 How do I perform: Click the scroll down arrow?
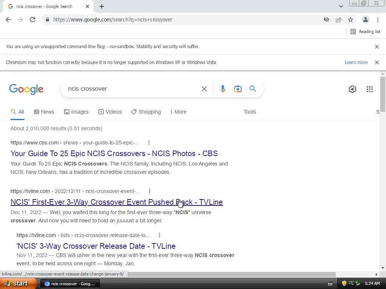pos(383,268)
